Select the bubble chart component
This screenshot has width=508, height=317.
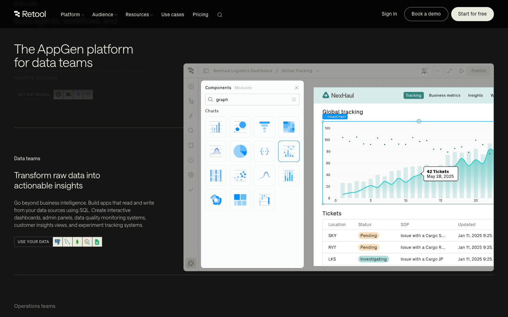240,127
